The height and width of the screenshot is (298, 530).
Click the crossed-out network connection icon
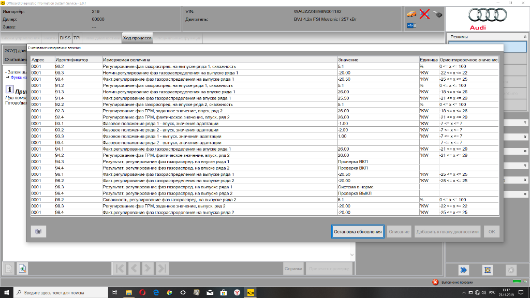pos(424,14)
